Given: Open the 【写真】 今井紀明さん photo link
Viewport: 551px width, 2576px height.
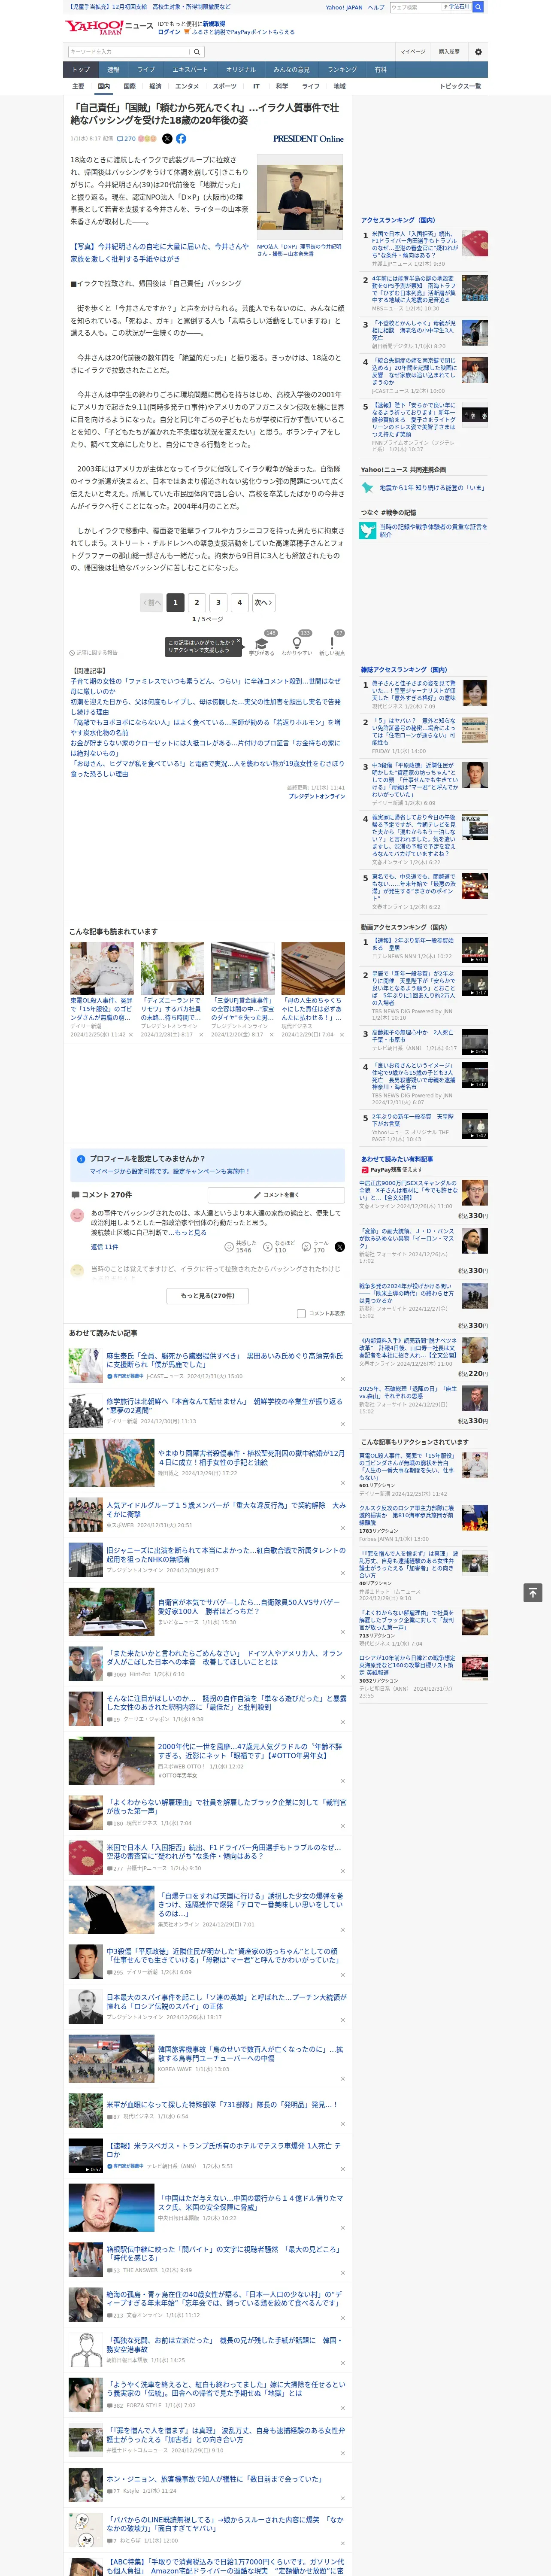Looking at the screenshot, I should pos(159,252).
